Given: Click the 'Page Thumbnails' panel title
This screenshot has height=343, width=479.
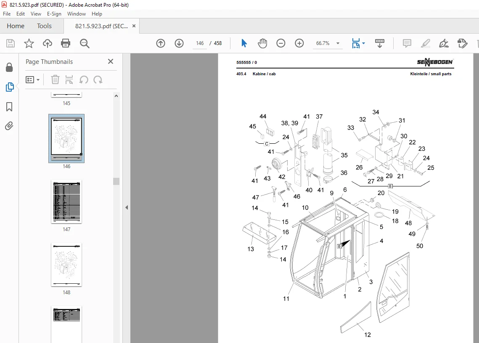Looking at the screenshot, I should (49, 62).
